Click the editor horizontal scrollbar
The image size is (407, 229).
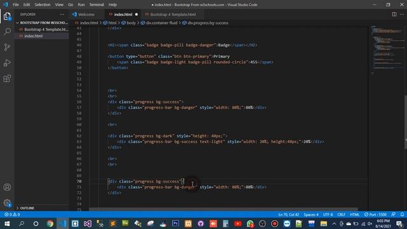pos(223,209)
